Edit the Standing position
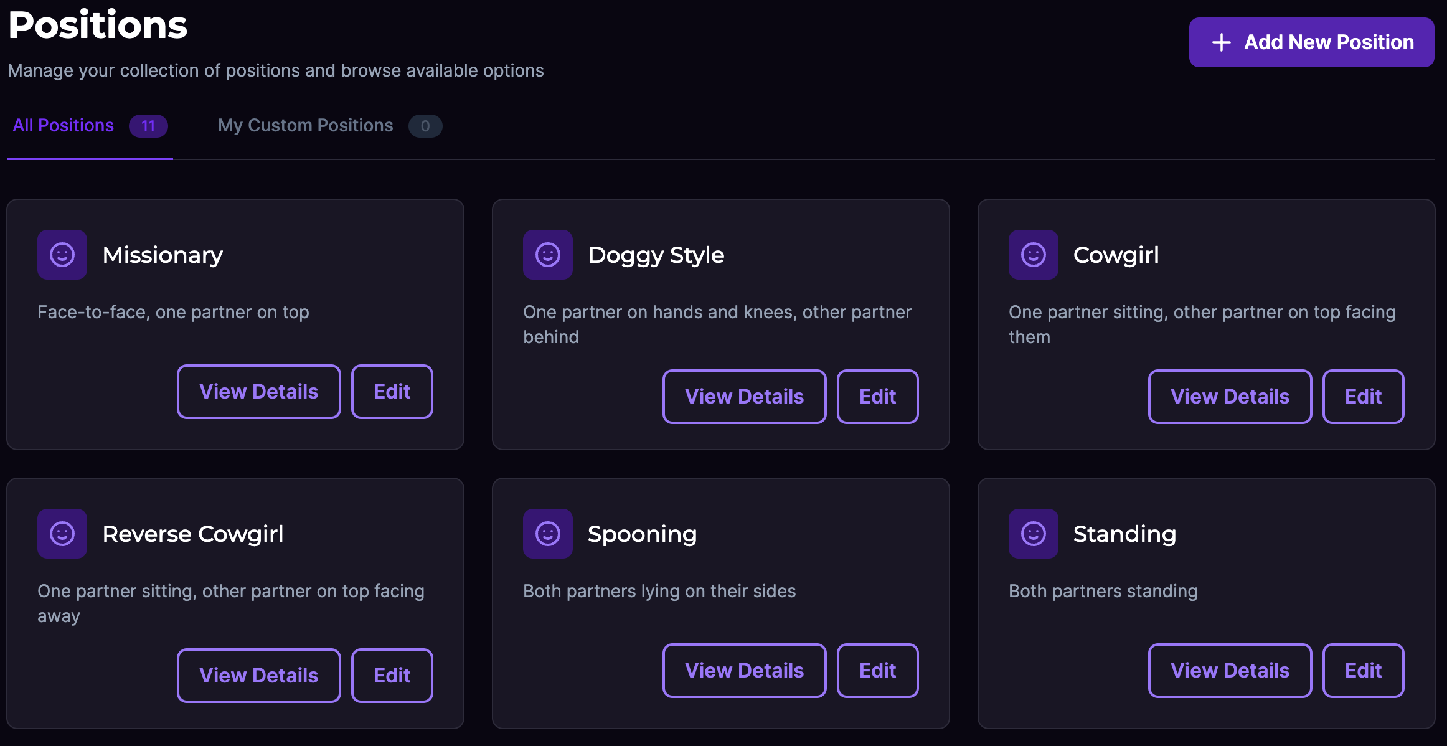 (1364, 671)
